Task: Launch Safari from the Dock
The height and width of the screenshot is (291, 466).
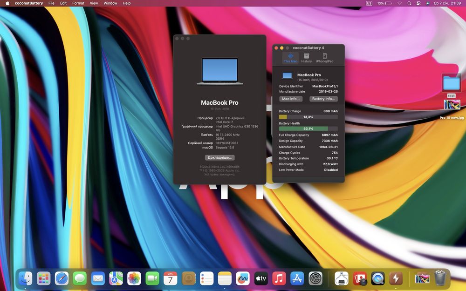Action: [x=62, y=278]
